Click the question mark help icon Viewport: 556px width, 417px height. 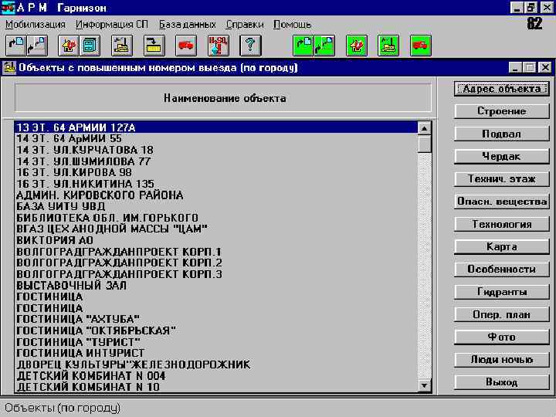pos(250,46)
